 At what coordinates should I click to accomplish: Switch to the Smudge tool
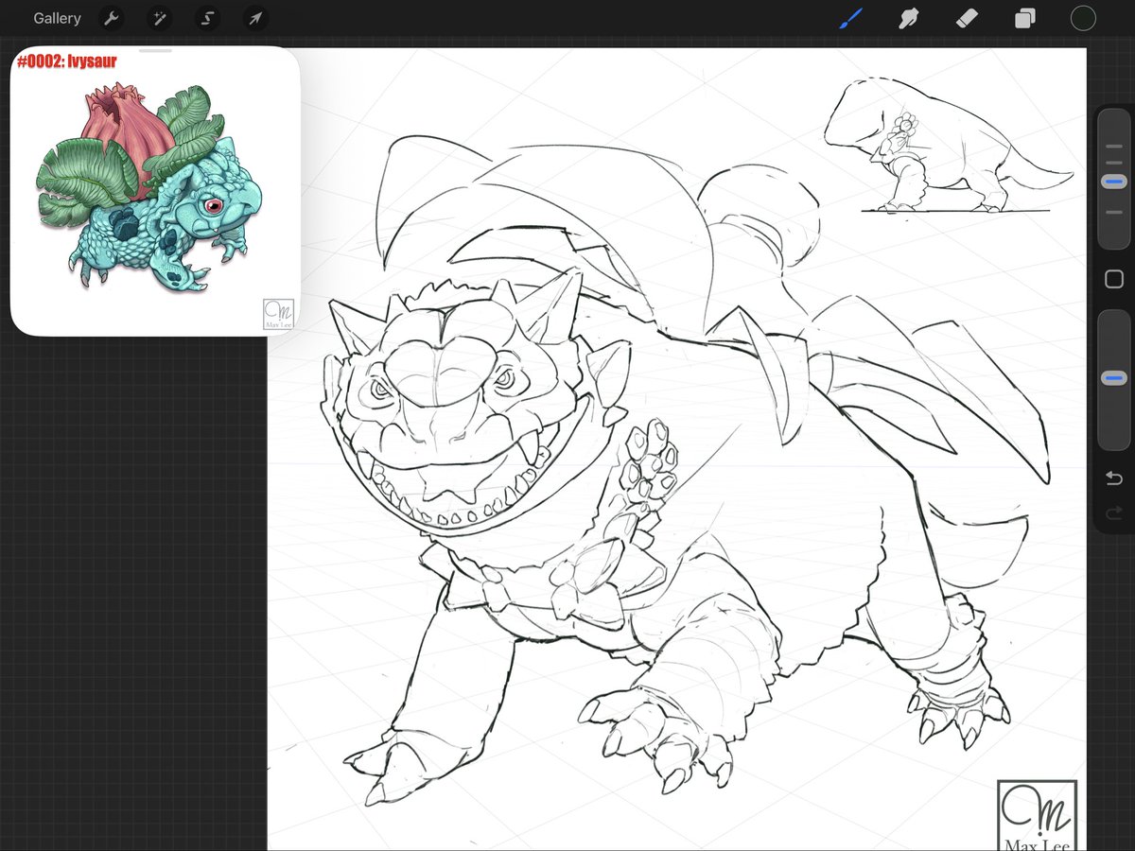908,18
